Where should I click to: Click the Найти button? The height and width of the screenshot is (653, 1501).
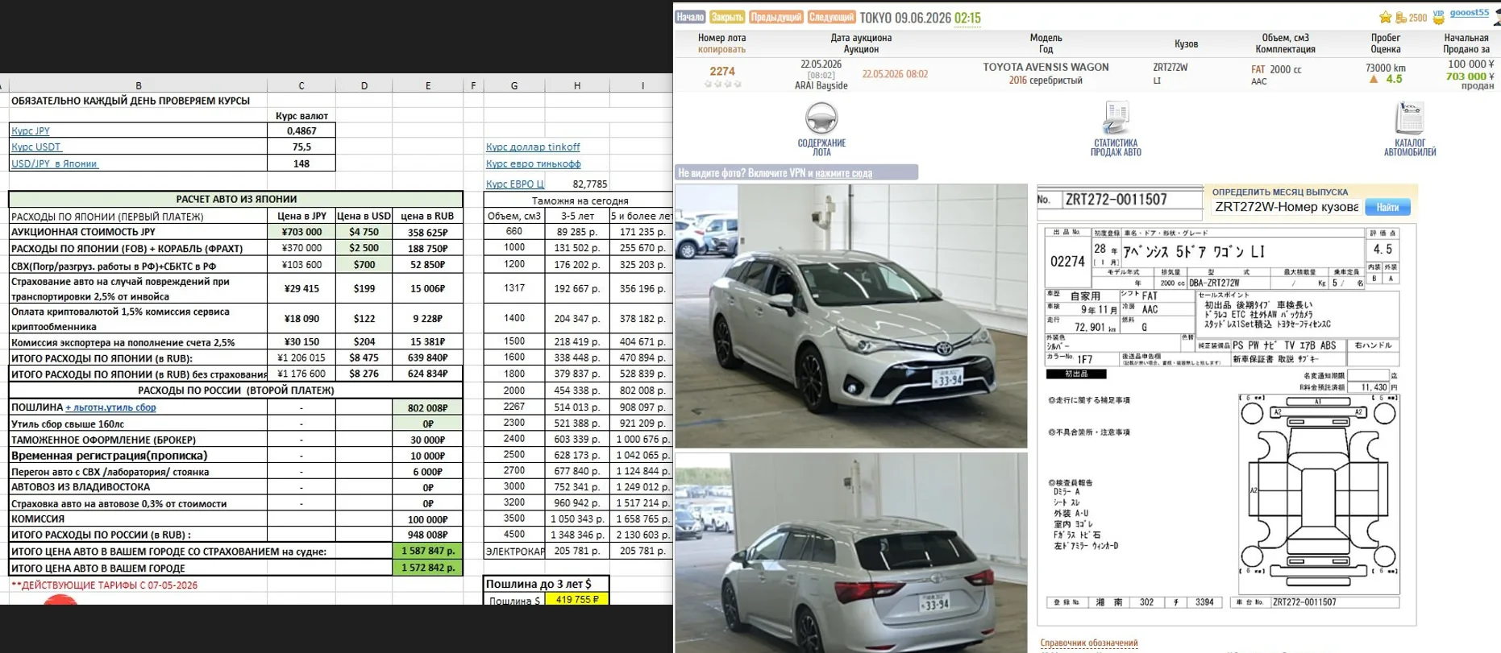(x=1387, y=207)
